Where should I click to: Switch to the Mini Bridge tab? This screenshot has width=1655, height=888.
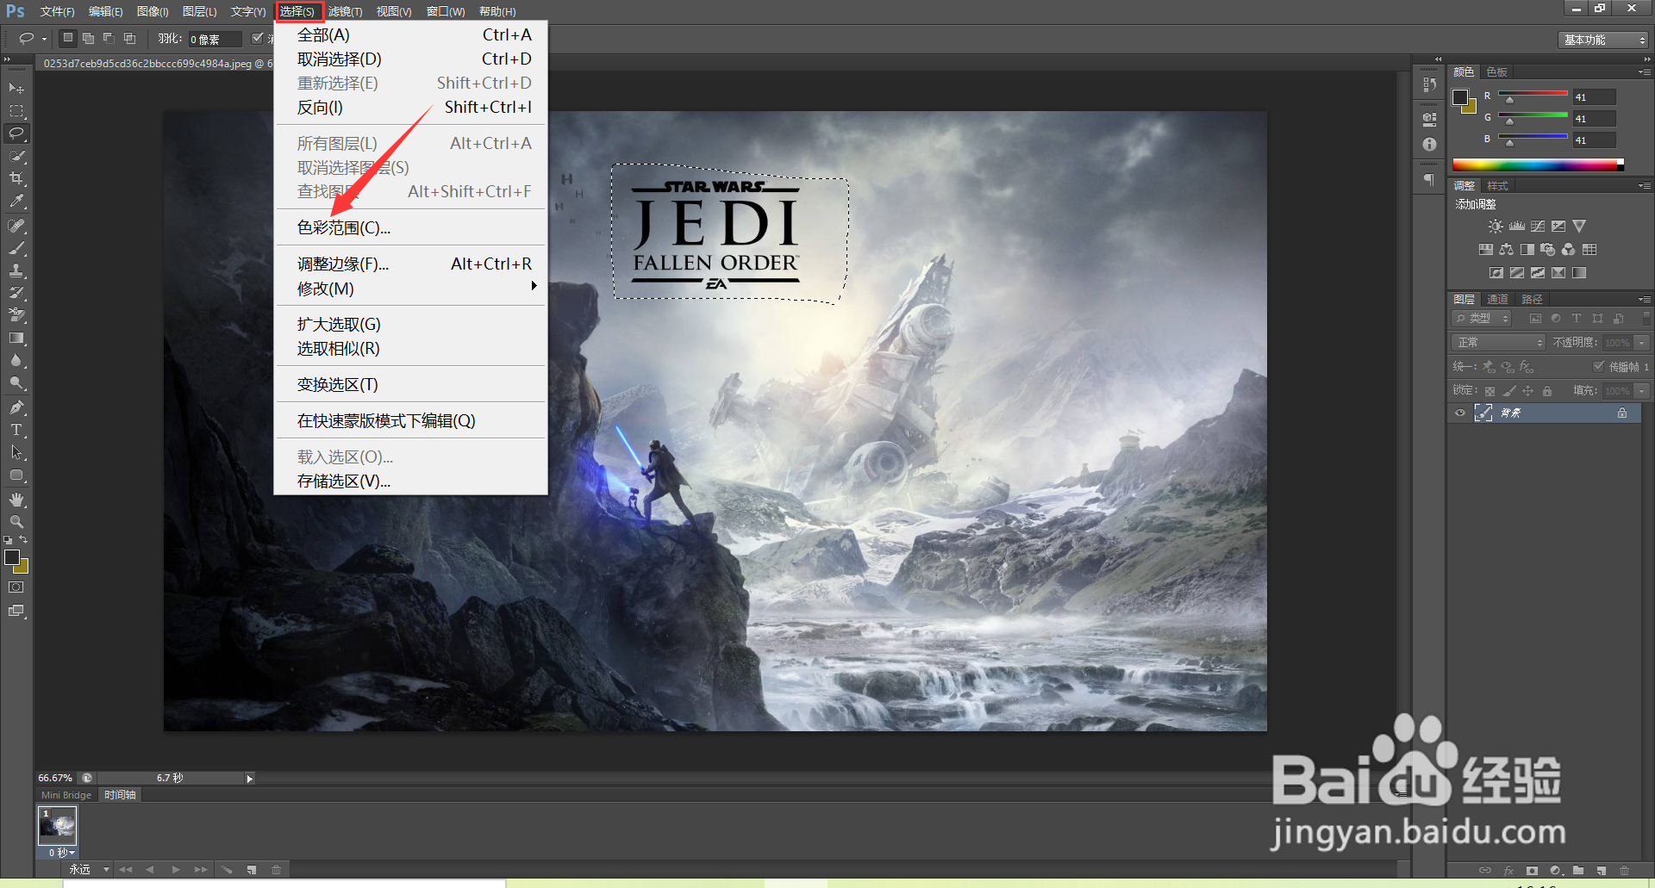coord(66,795)
